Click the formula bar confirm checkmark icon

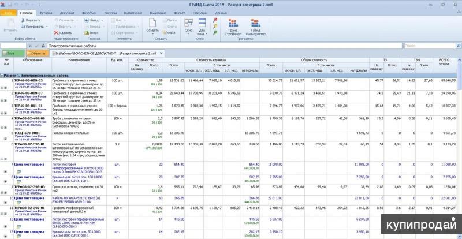[x=37, y=46]
